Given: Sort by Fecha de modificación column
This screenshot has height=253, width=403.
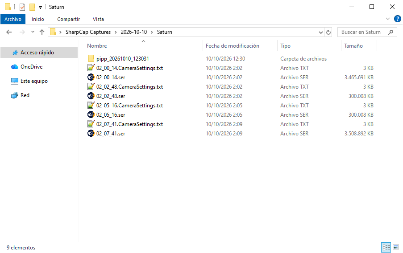Looking at the screenshot, I should [233, 46].
